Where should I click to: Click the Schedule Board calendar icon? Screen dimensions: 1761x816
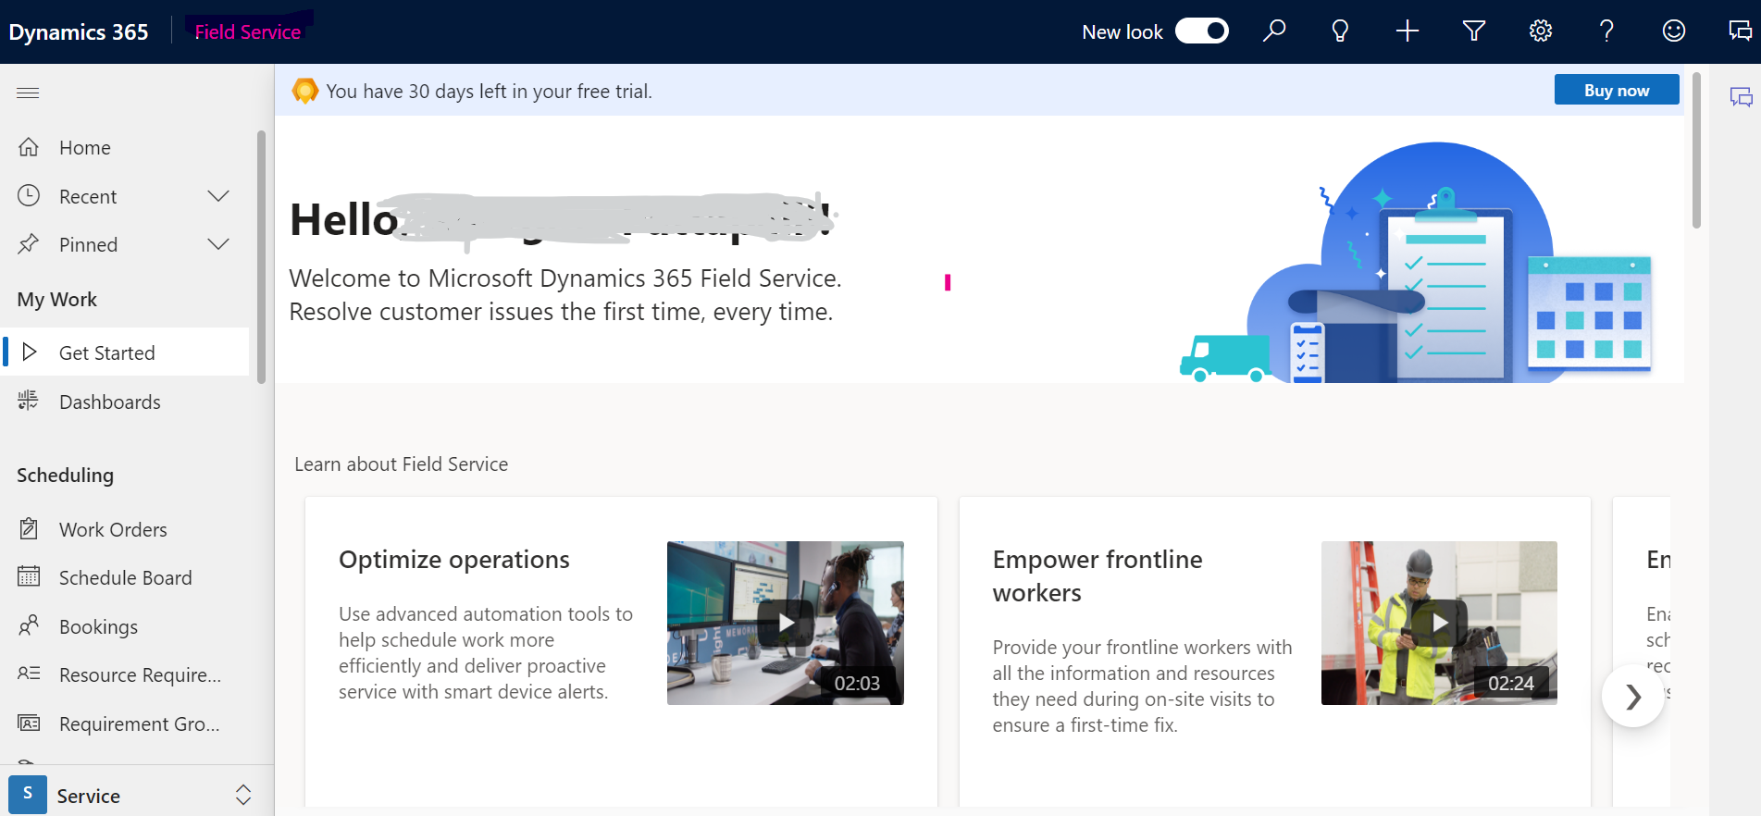[29, 577]
